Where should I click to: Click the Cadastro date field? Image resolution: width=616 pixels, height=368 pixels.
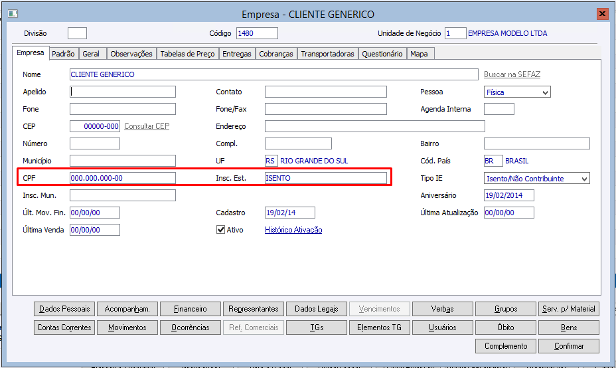(290, 213)
